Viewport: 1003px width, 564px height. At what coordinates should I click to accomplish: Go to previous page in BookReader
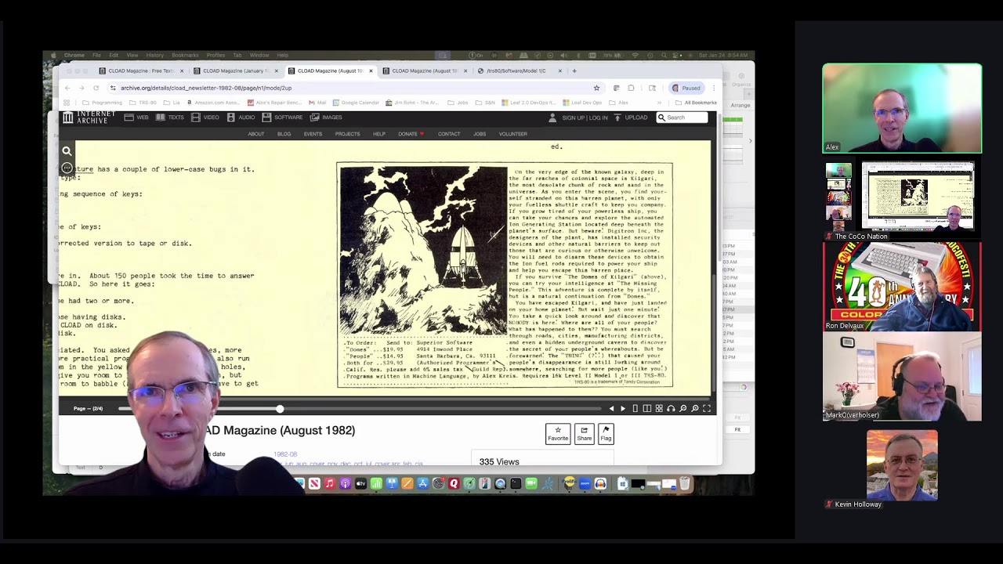pyautogui.click(x=612, y=409)
